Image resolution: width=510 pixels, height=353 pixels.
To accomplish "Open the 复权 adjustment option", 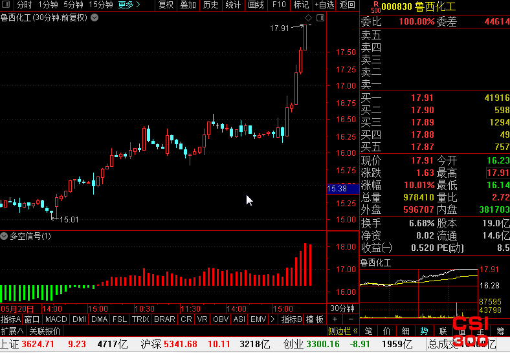I will tap(166, 5).
